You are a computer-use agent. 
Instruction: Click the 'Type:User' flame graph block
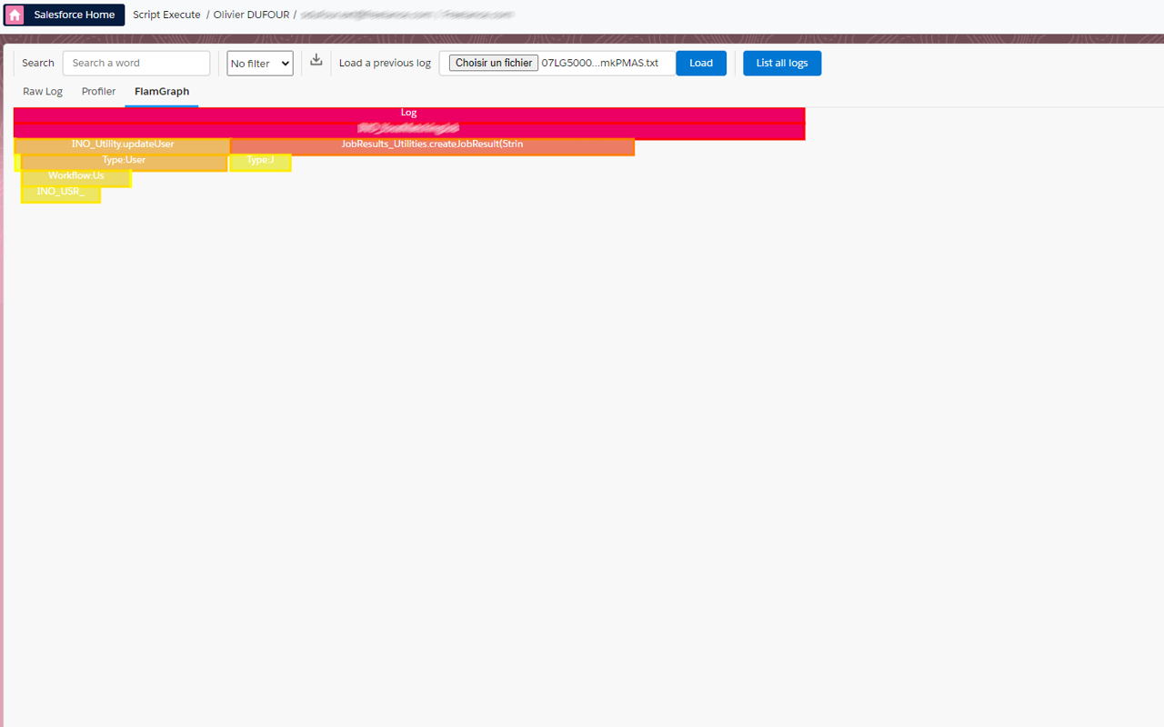pyautogui.click(x=123, y=160)
